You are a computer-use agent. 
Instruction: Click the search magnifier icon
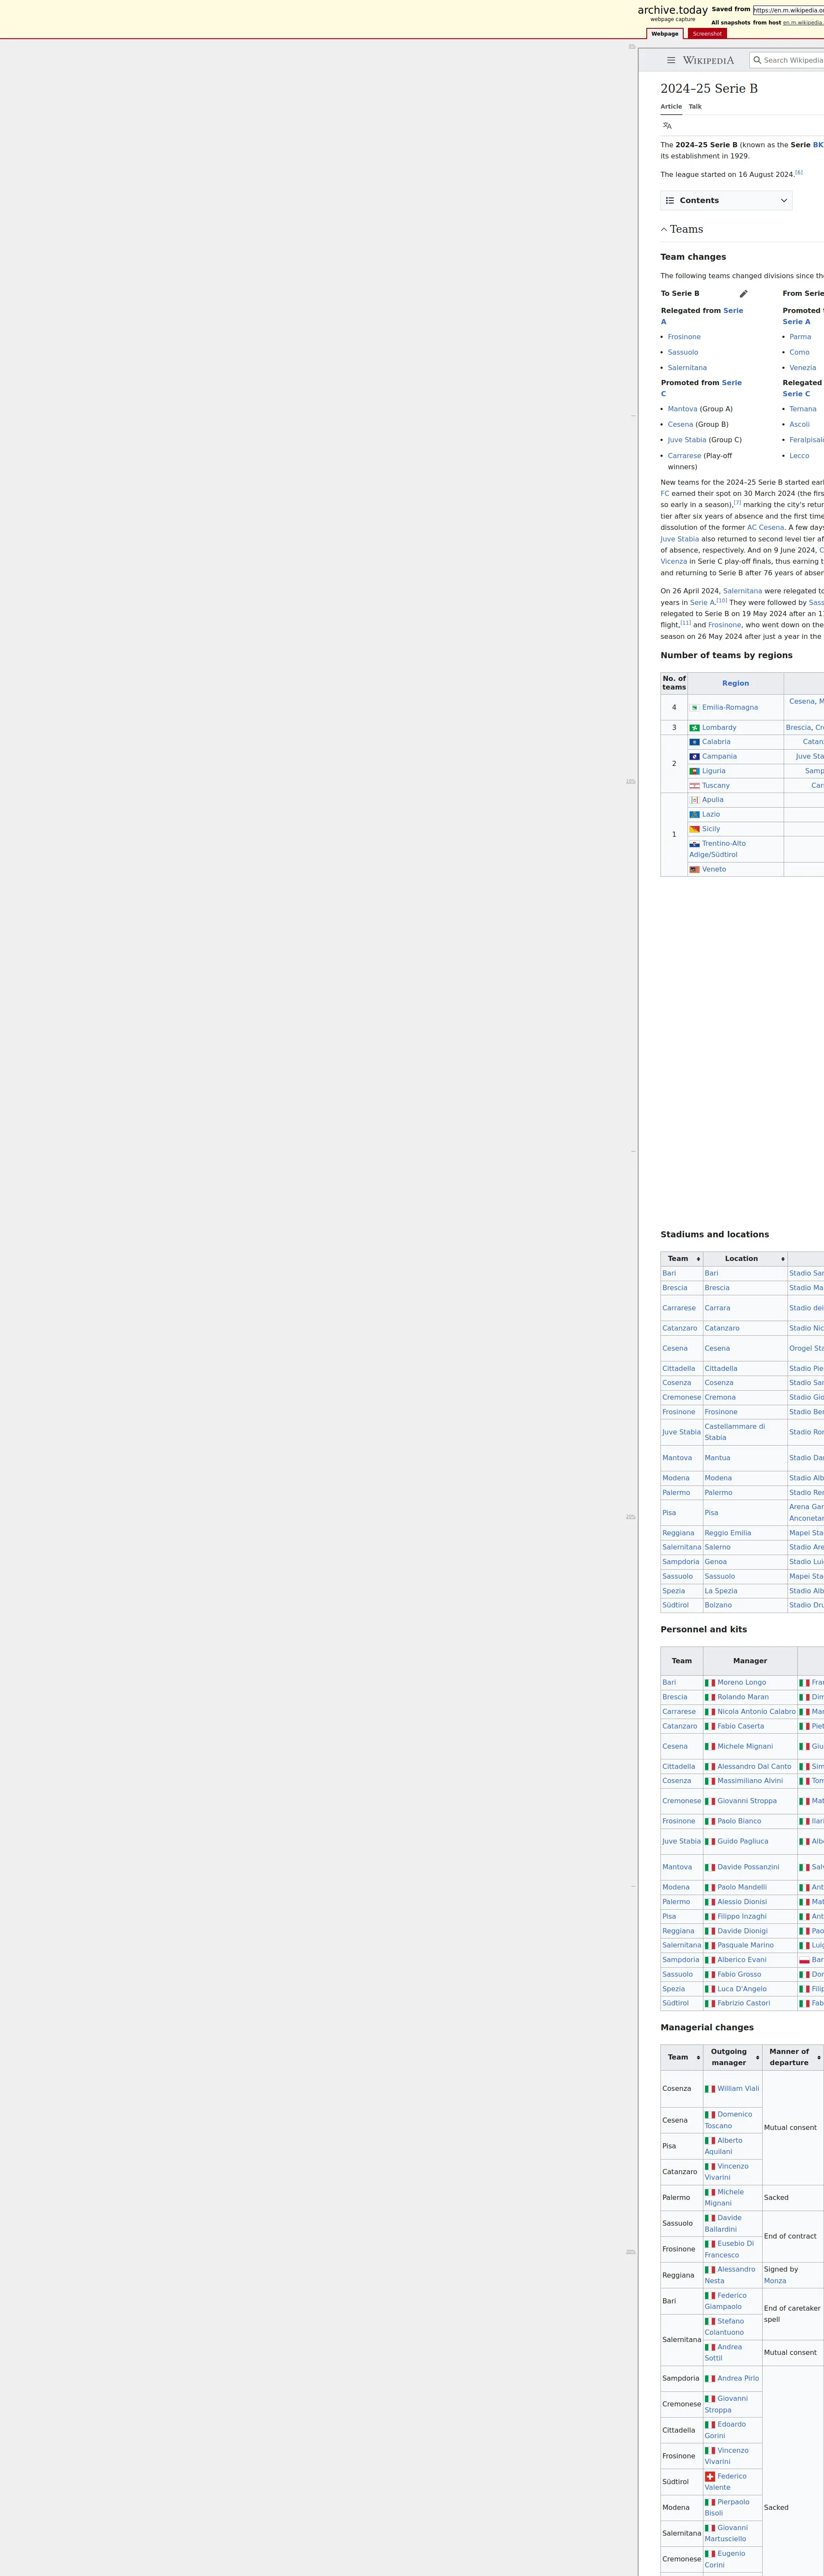coord(757,60)
